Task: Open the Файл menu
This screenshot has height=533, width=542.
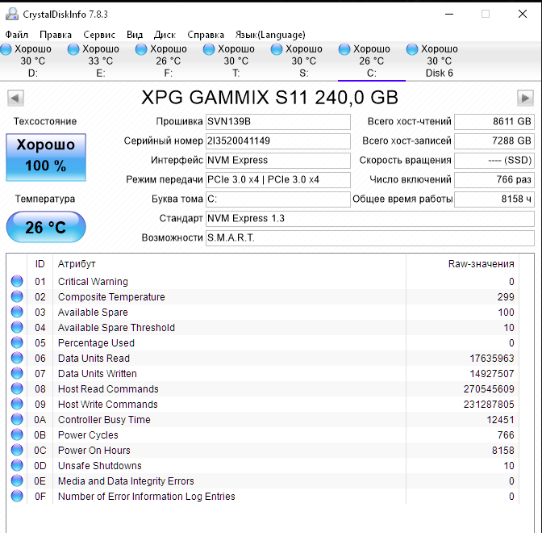Action: coord(17,35)
